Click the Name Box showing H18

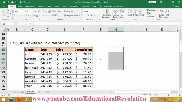click(x=7, y=24)
